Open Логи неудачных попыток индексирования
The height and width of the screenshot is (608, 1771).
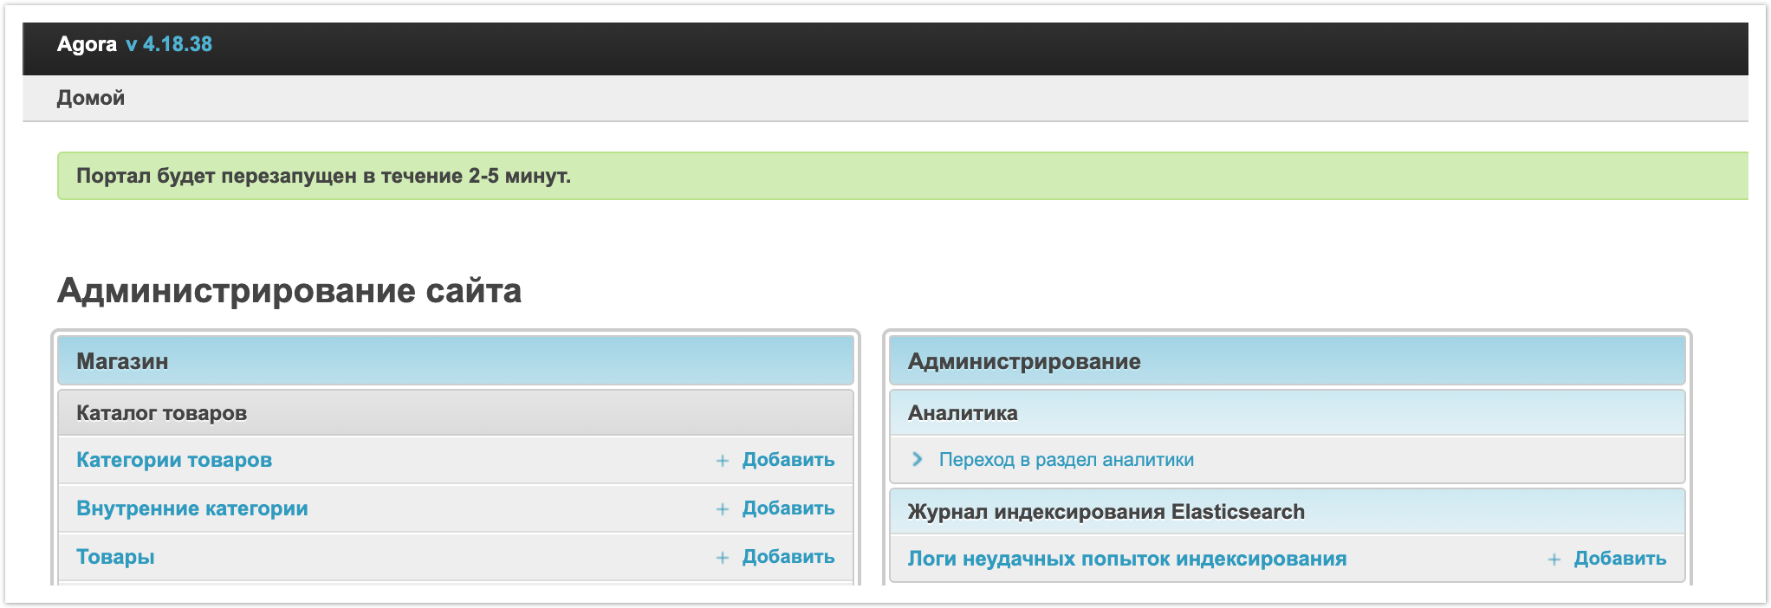coord(1126,559)
